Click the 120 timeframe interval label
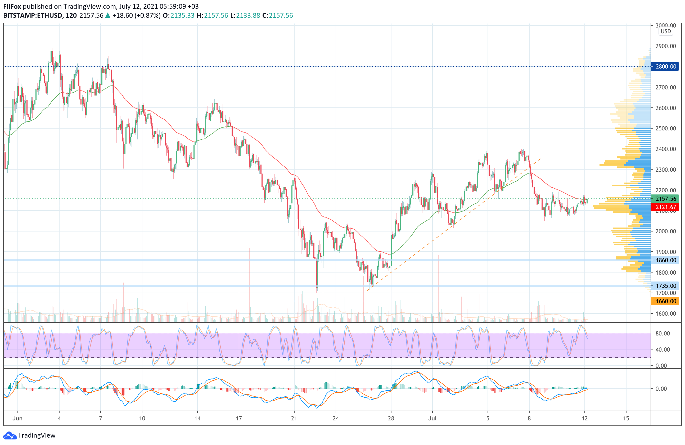 (71, 16)
